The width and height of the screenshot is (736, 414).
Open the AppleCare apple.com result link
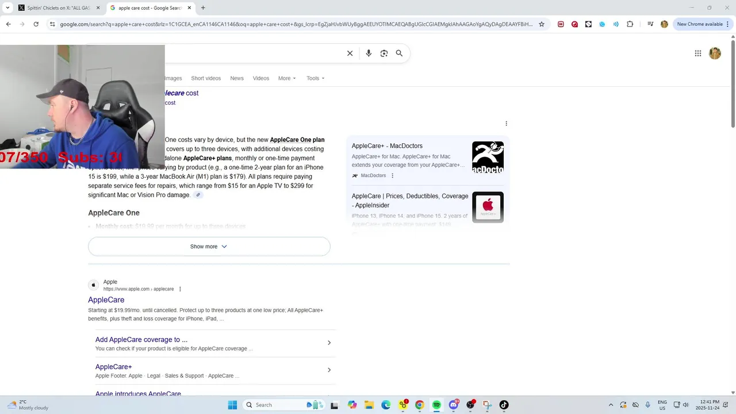coord(106,300)
